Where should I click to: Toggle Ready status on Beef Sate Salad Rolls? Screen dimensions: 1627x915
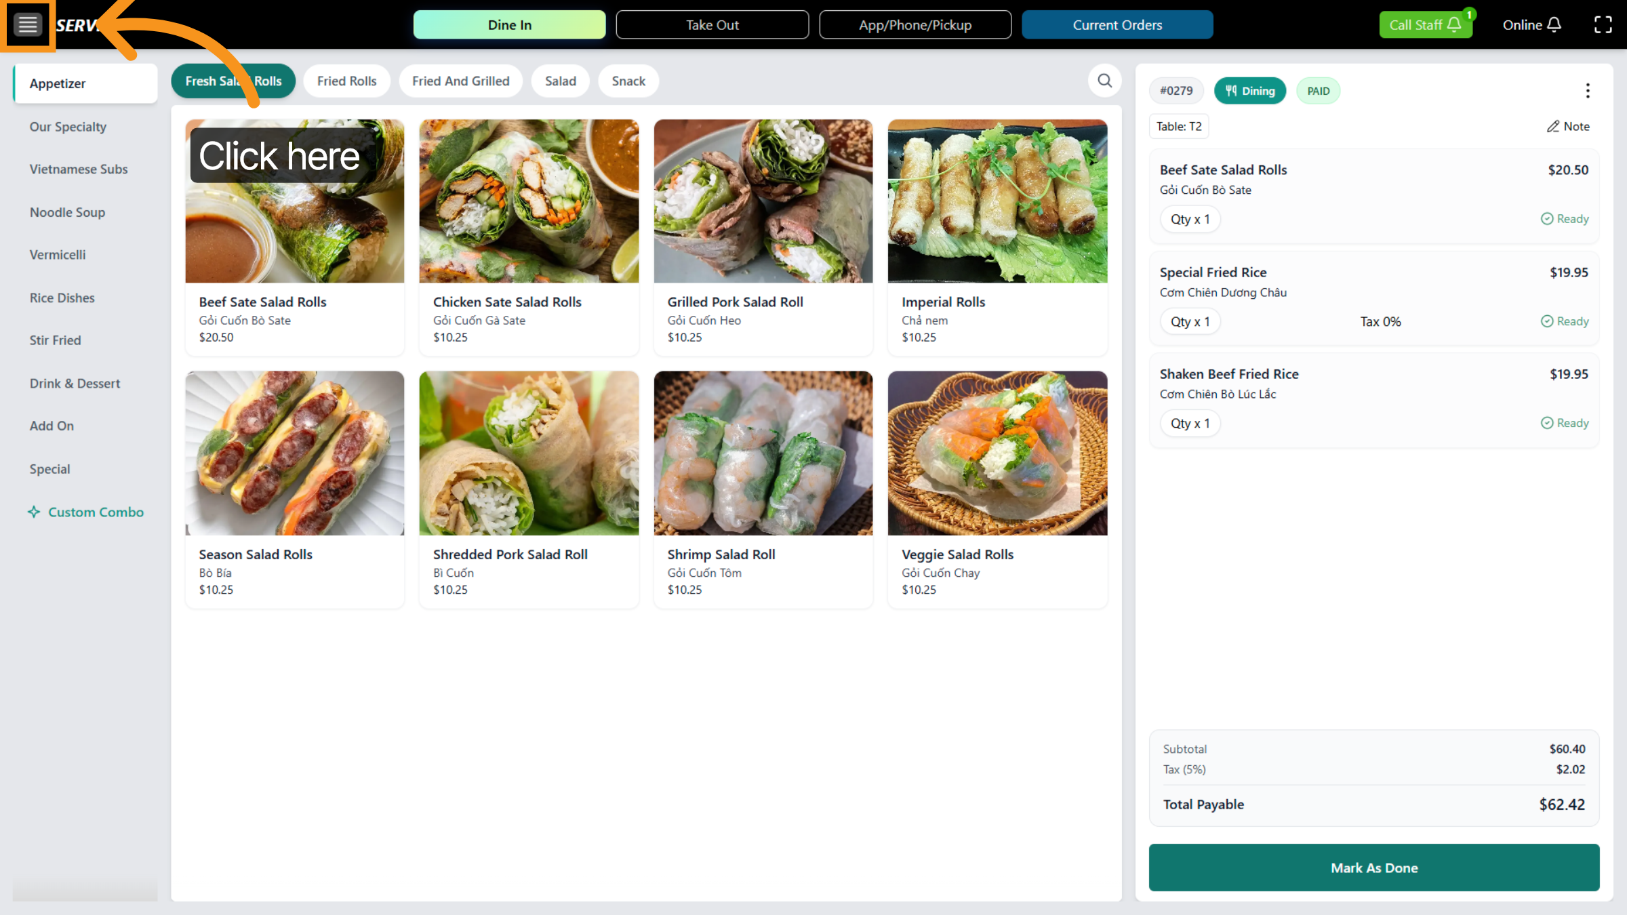pos(1565,219)
